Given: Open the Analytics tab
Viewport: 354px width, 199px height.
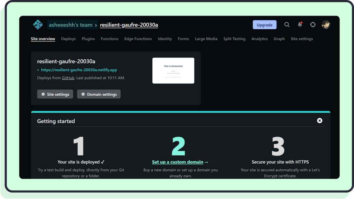Looking at the screenshot, I should 259,39.
